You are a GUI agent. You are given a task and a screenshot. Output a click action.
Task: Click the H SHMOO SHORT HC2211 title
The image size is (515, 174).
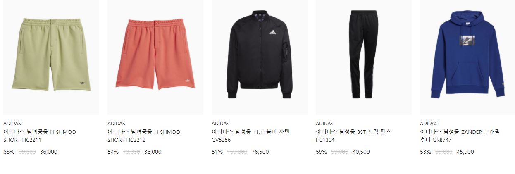(x=40, y=136)
